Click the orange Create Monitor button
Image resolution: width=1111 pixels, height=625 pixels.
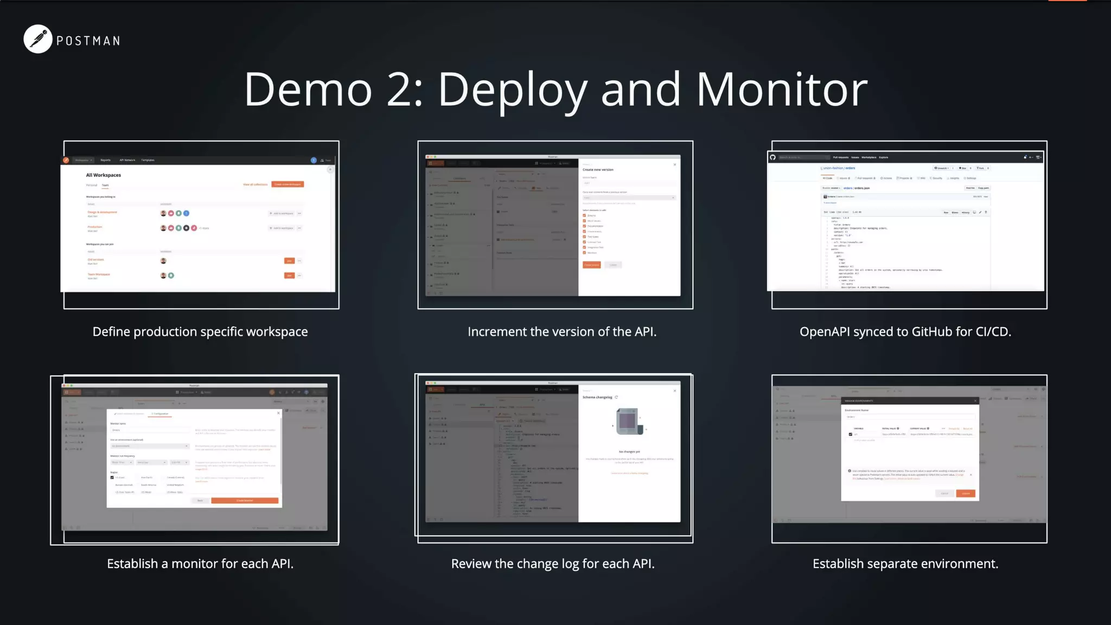(245, 500)
